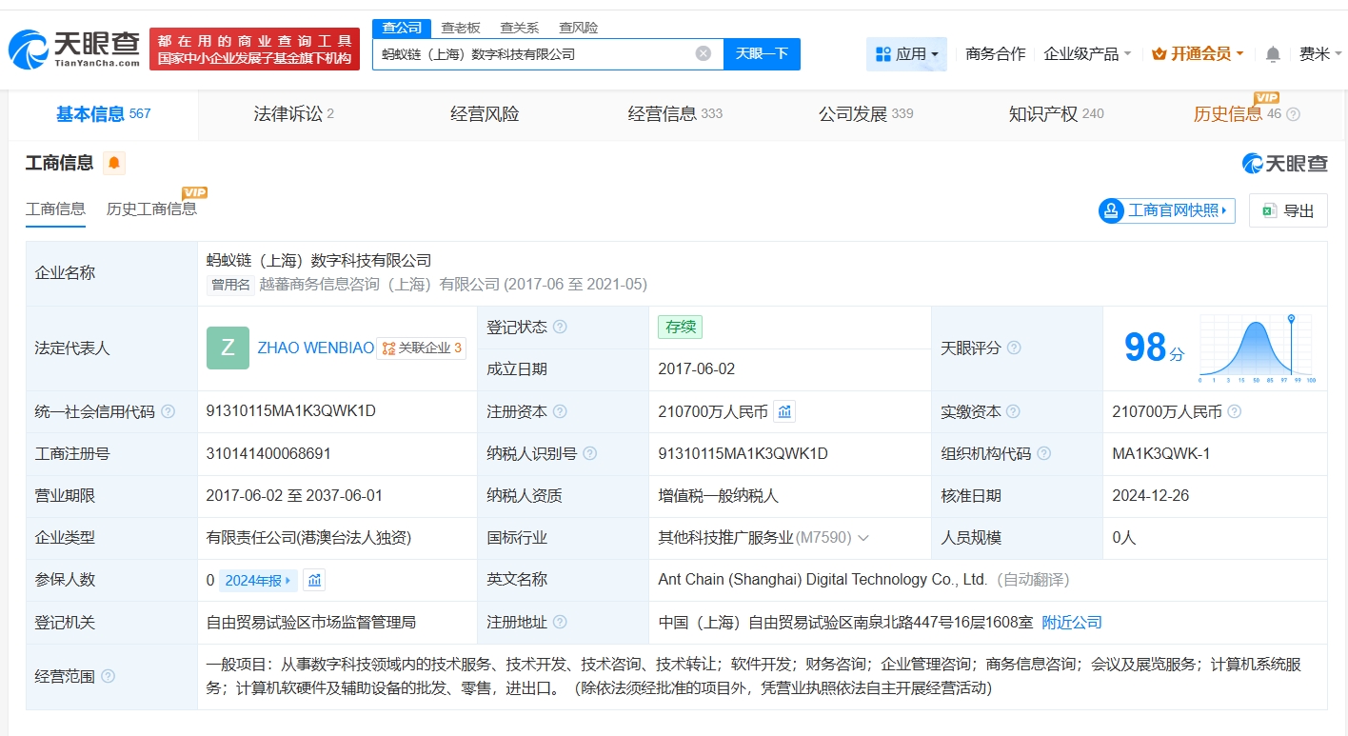This screenshot has height=736, width=1348.
Task: Click the 98分 score value
Action: pyautogui.click(x=1154, y=348)
